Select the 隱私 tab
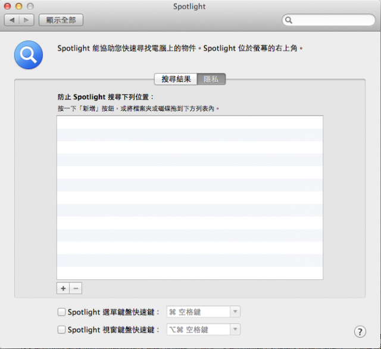 tap(211, 79)
